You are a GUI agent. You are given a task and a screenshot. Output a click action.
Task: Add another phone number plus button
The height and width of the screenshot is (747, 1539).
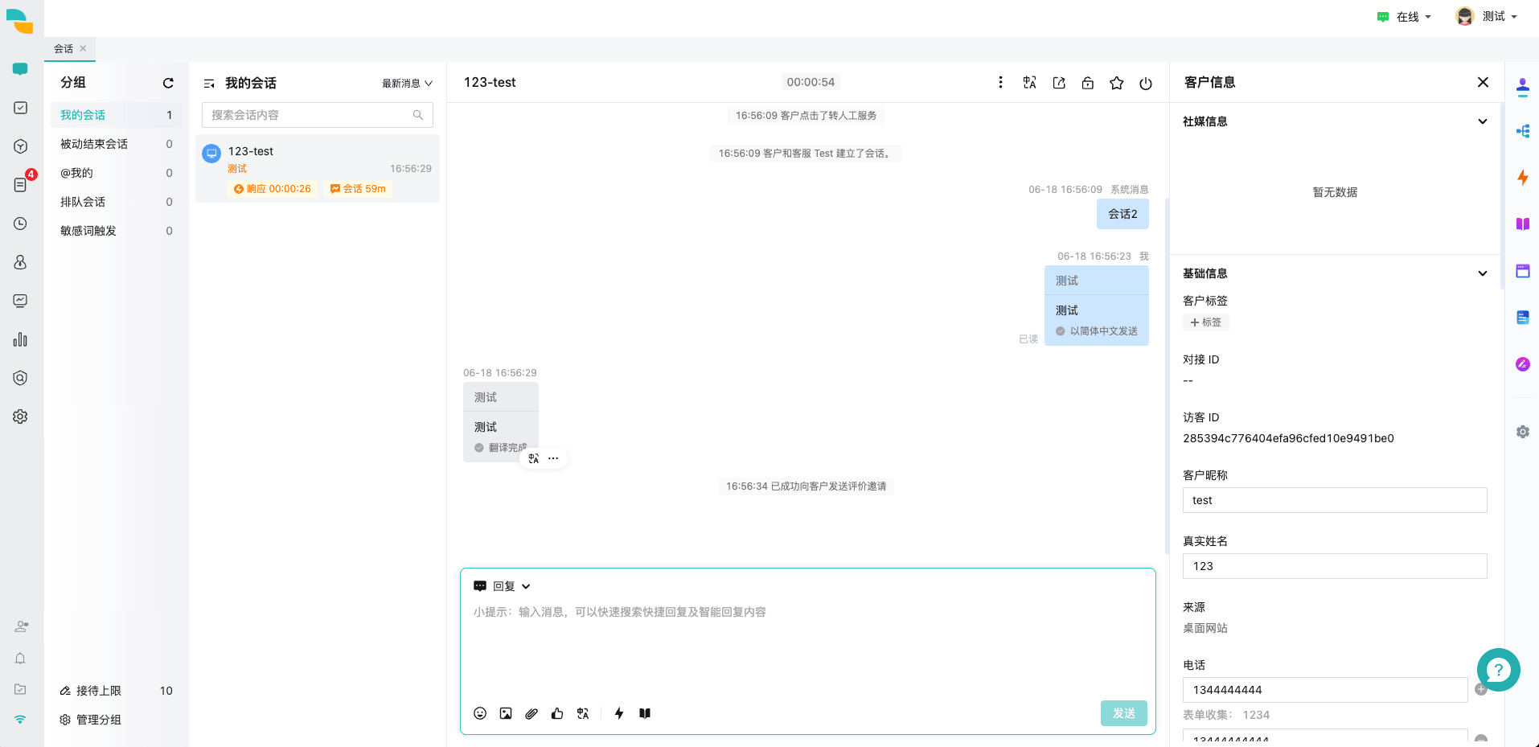click(x=1481, y=689)
